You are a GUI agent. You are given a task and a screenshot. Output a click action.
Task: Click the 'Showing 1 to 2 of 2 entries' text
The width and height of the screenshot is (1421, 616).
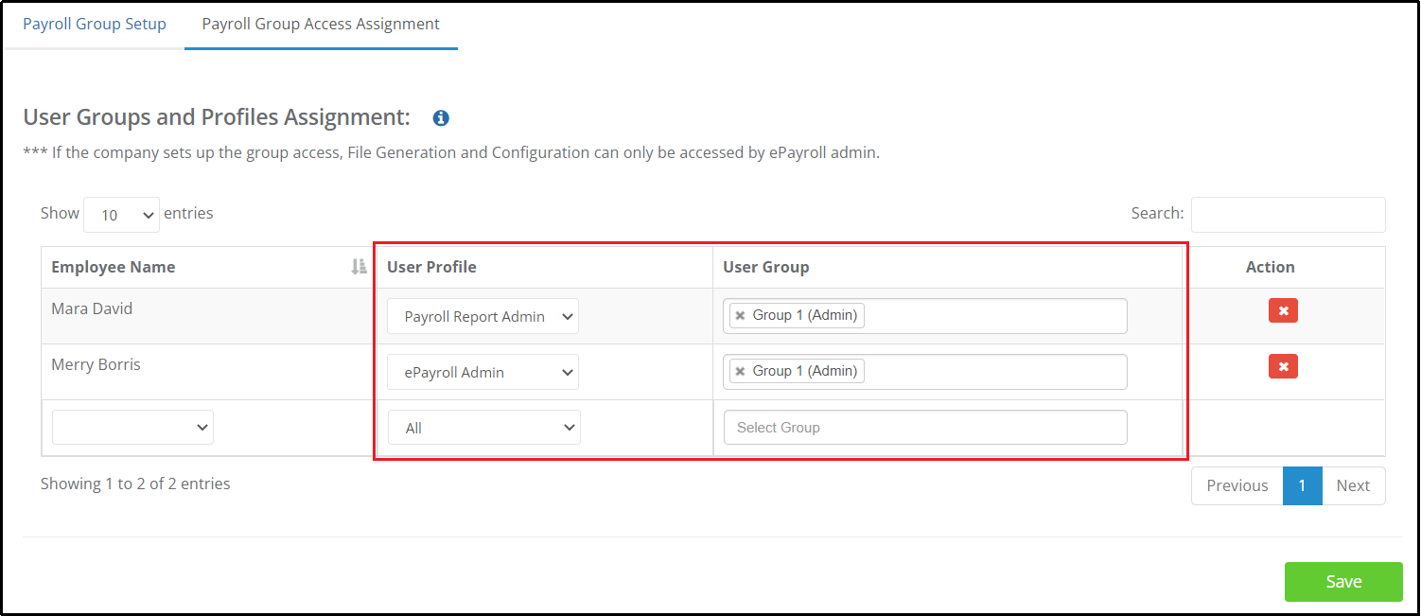coord(135,484)
